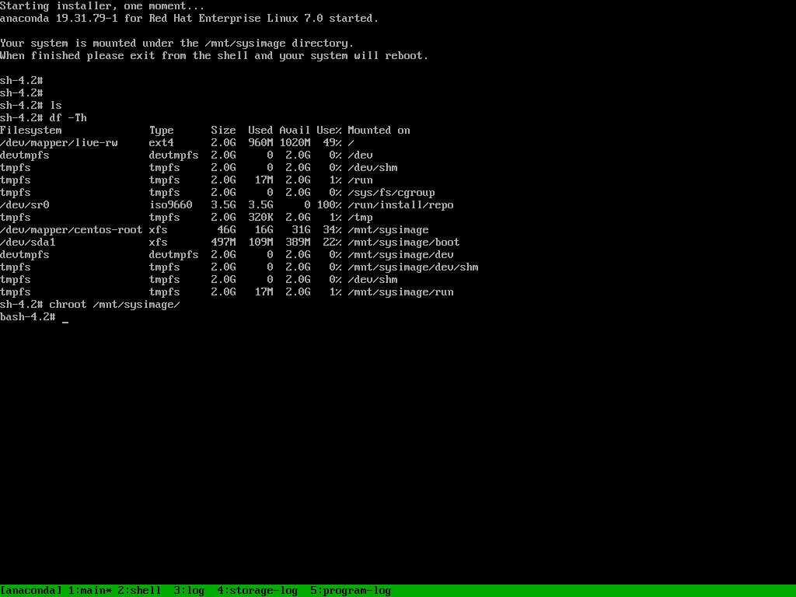Screen dimensions: 796x597
Task: Open the 5:program-log tab
Action: (x=351, y=591)
